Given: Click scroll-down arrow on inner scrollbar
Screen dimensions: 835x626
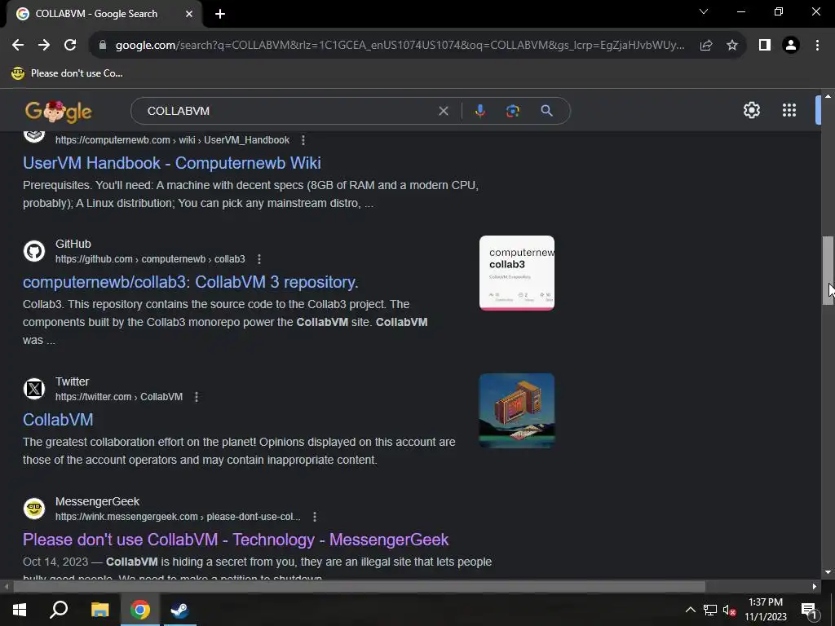Looking at the screenshot, I should point(828,572).
